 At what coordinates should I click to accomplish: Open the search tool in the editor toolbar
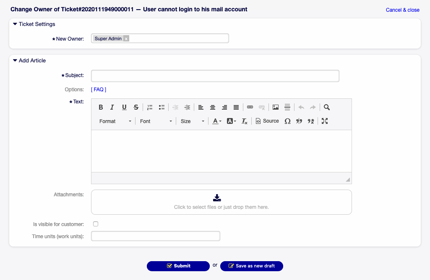(327, 107)
